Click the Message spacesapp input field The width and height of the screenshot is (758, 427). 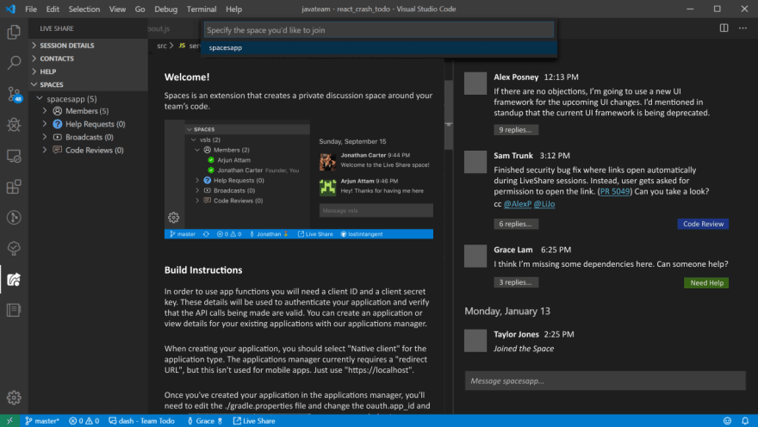click(x=606, y=381)
